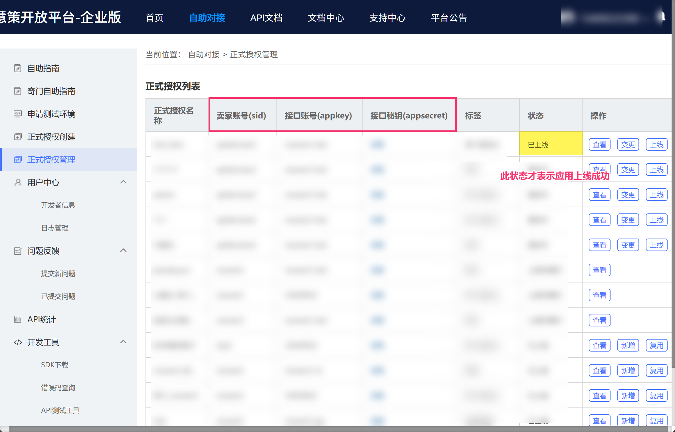Open the SDK下载 sidebar link
The height and width of the screenshot is (432, 675).
54,365
